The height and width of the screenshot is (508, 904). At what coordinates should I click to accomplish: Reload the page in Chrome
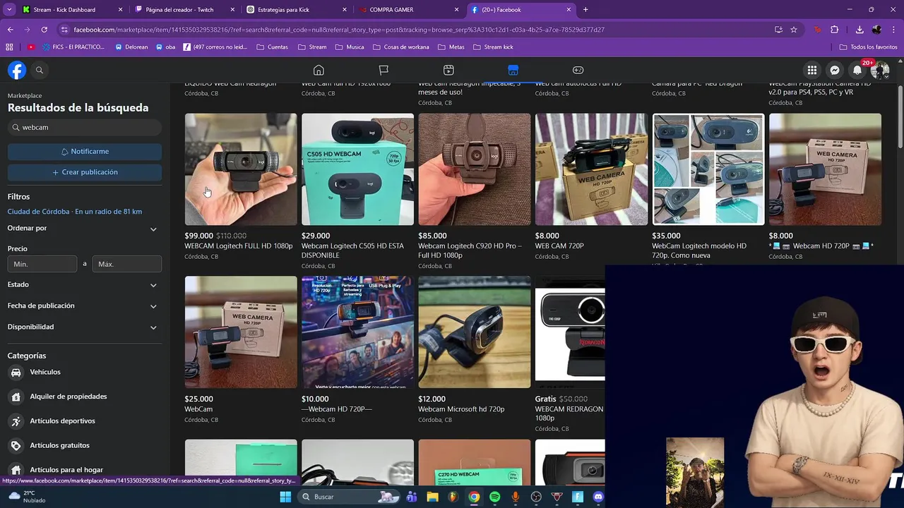click(x=44, y=30)
